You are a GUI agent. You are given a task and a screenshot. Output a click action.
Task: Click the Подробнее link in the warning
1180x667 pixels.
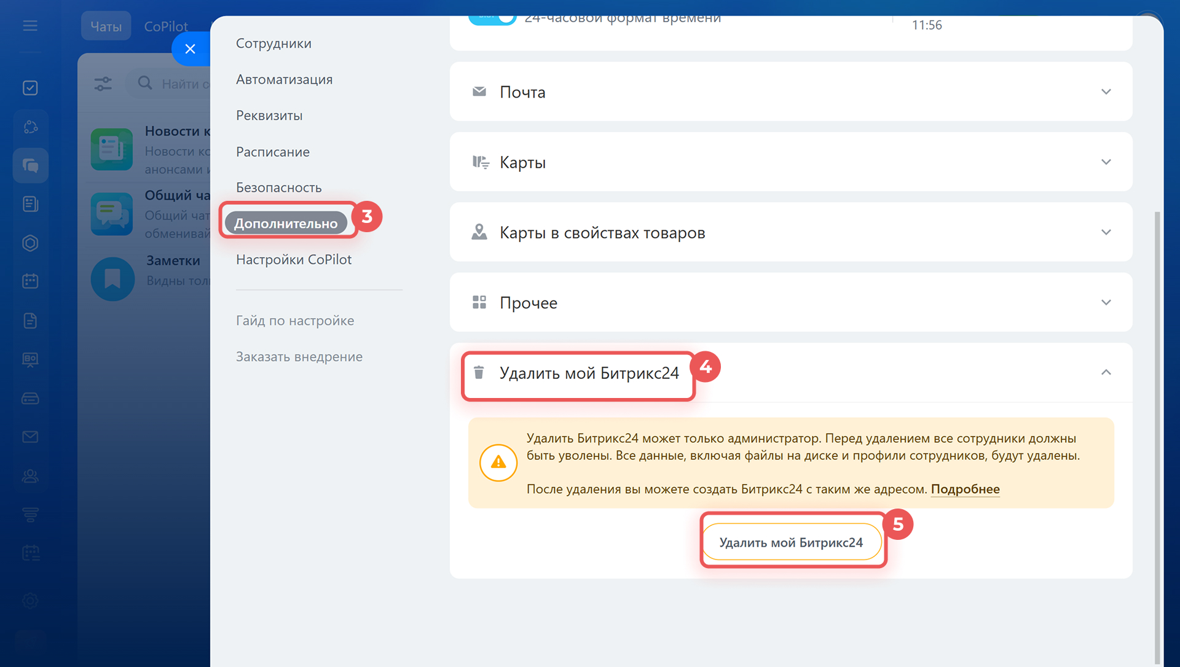pyautogui.click(x=965, y=489)
